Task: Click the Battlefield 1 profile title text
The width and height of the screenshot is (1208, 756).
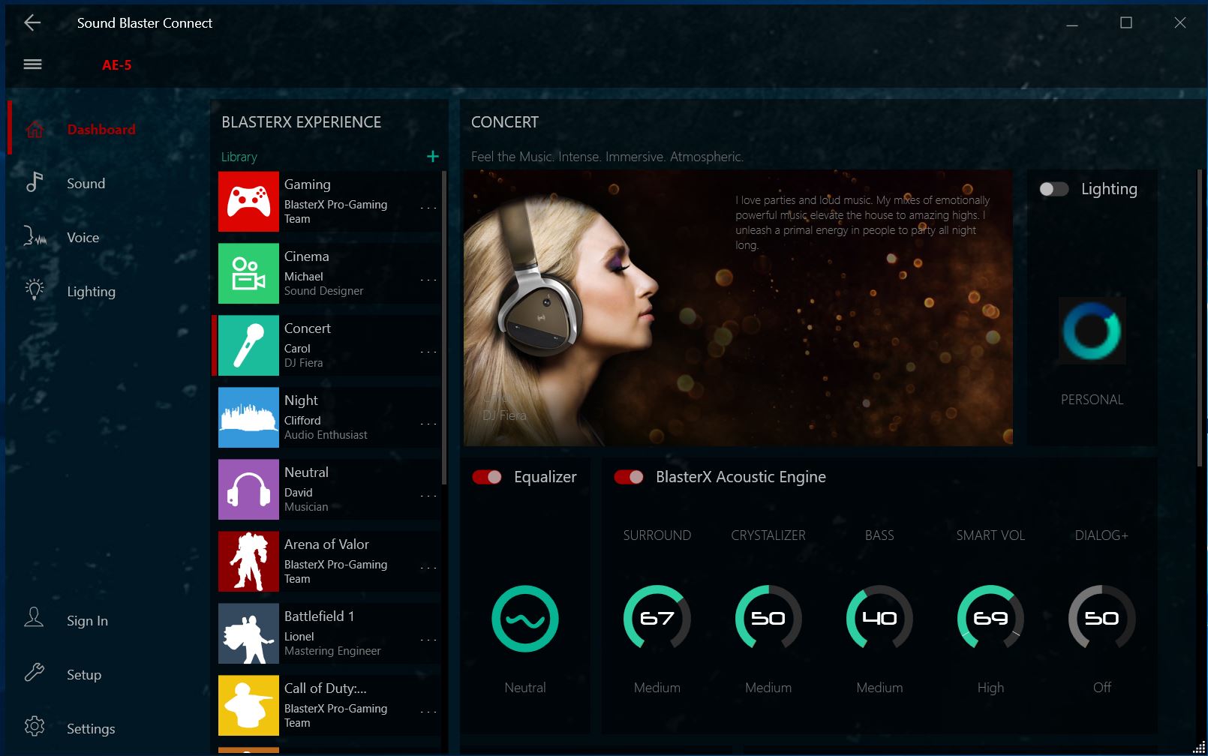Action: pos(319,616)
